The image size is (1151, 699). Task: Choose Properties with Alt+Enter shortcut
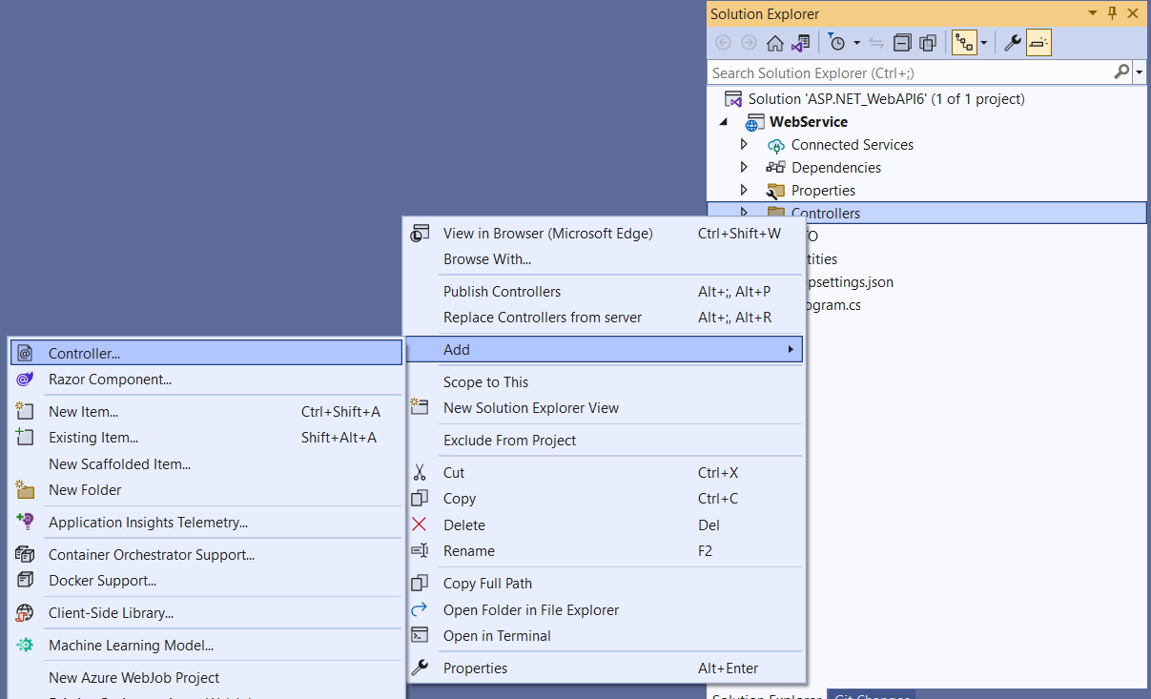click(x=606, y=668)
